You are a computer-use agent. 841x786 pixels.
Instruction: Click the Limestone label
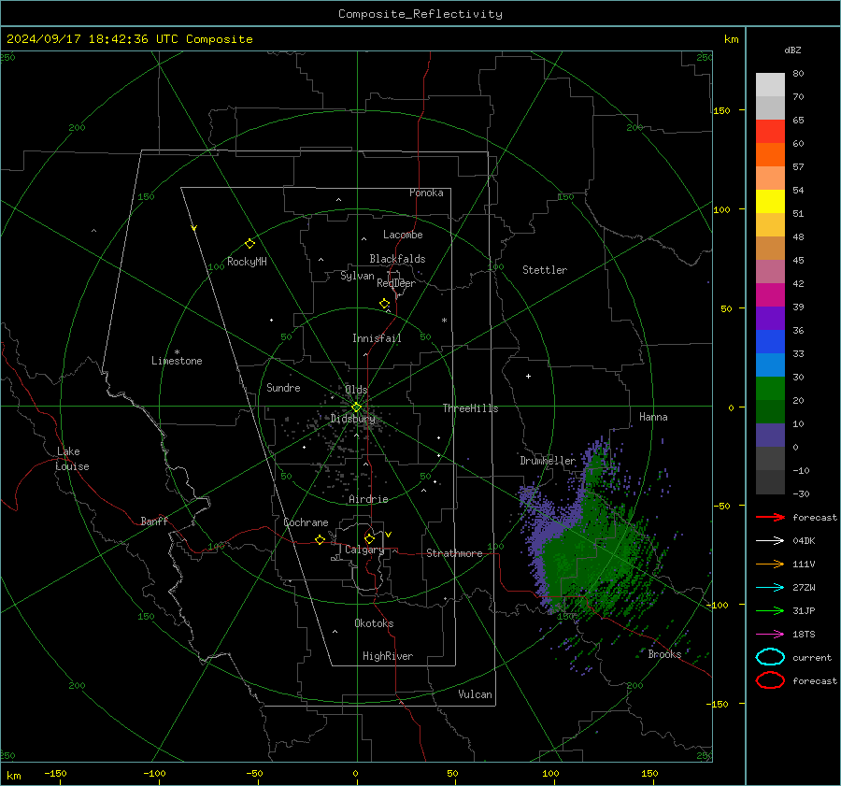177,361
